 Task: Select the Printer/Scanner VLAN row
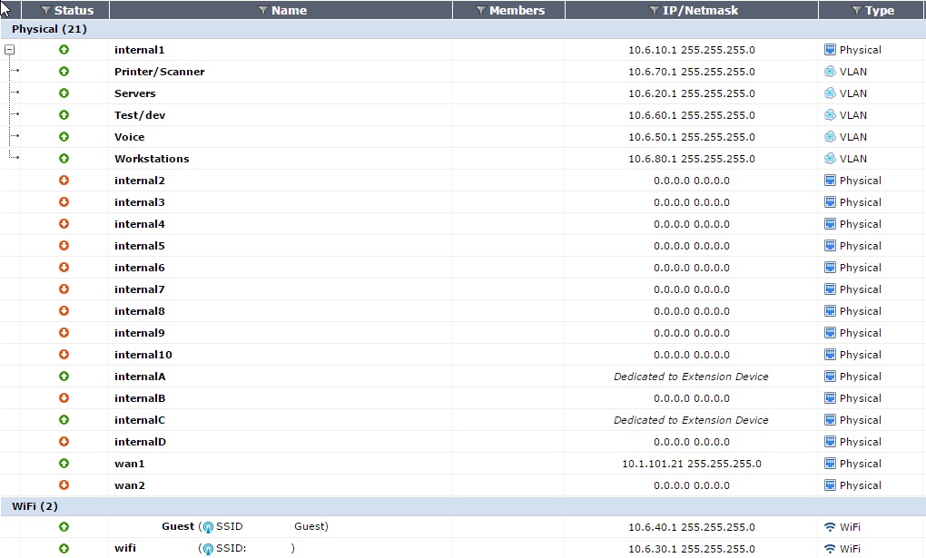(463, 72)
